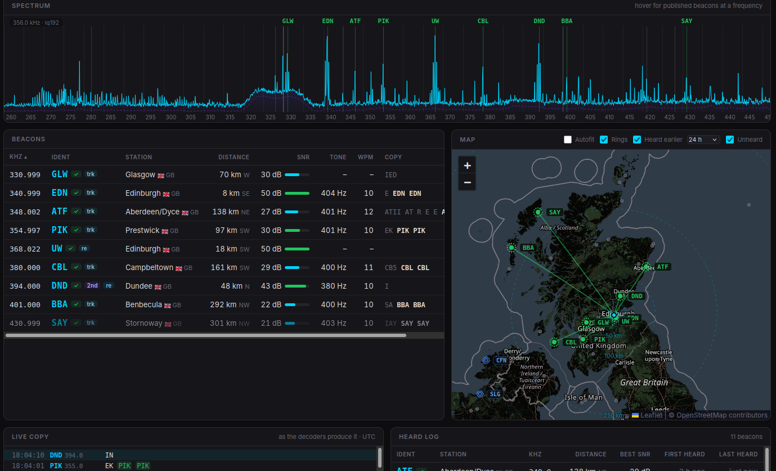Open the 24 h time range dropdown
Screen dimensions: 776x471
point(703,140)
